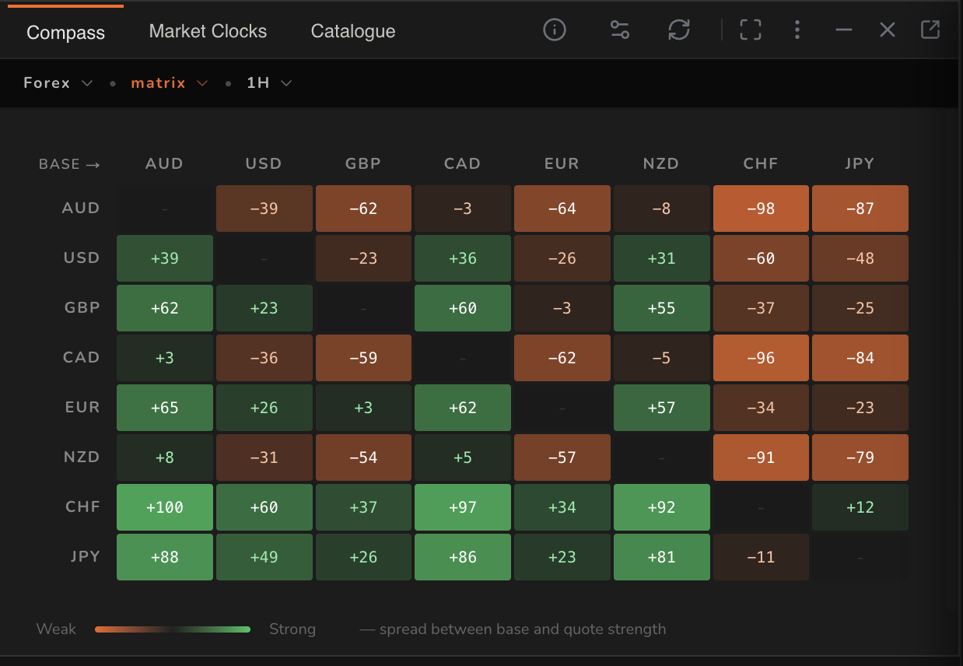963x666 pixels.
Task: Click the GBP column header
Action: (x=363, y=164)
